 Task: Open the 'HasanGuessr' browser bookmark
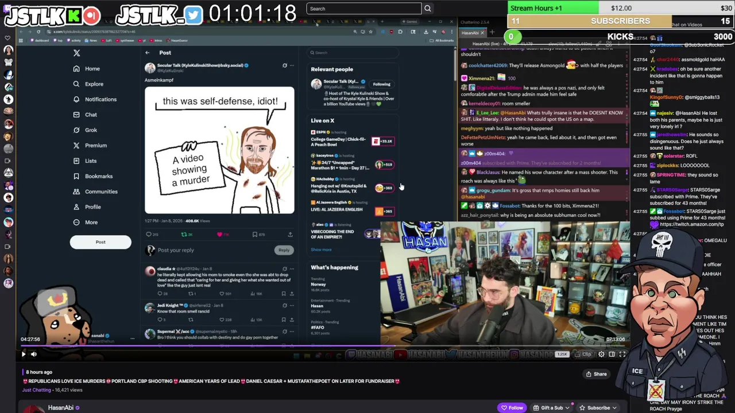(x=177, y=41)
